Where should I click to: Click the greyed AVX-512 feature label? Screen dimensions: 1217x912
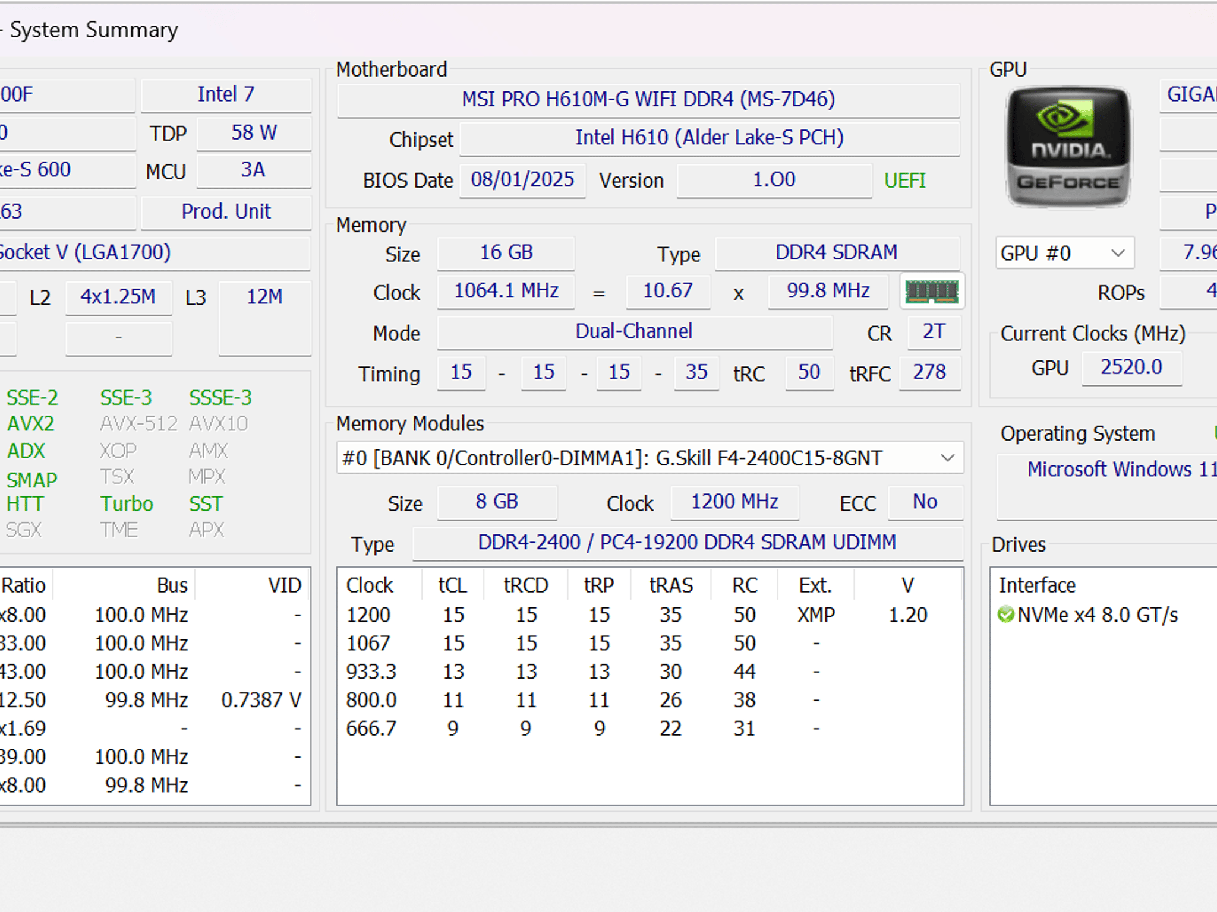tap(139, 424)
